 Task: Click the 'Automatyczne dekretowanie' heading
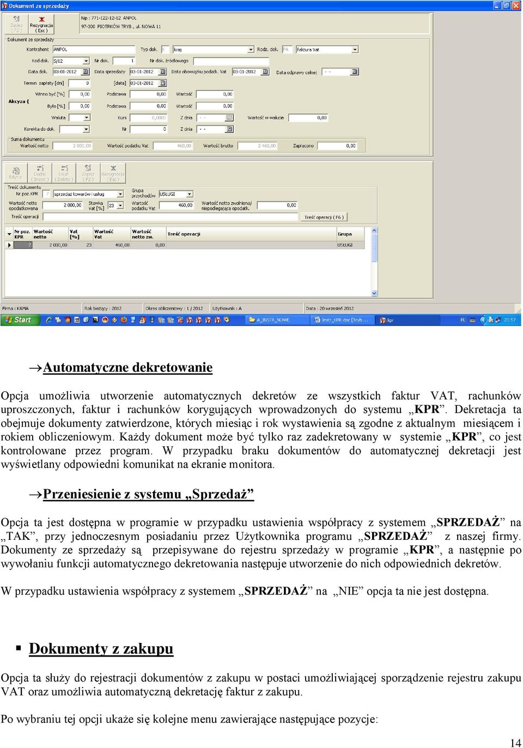point(127,368)
